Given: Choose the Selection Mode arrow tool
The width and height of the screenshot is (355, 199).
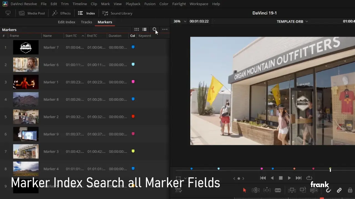Looking at the screenshot, I should point(244,190).
